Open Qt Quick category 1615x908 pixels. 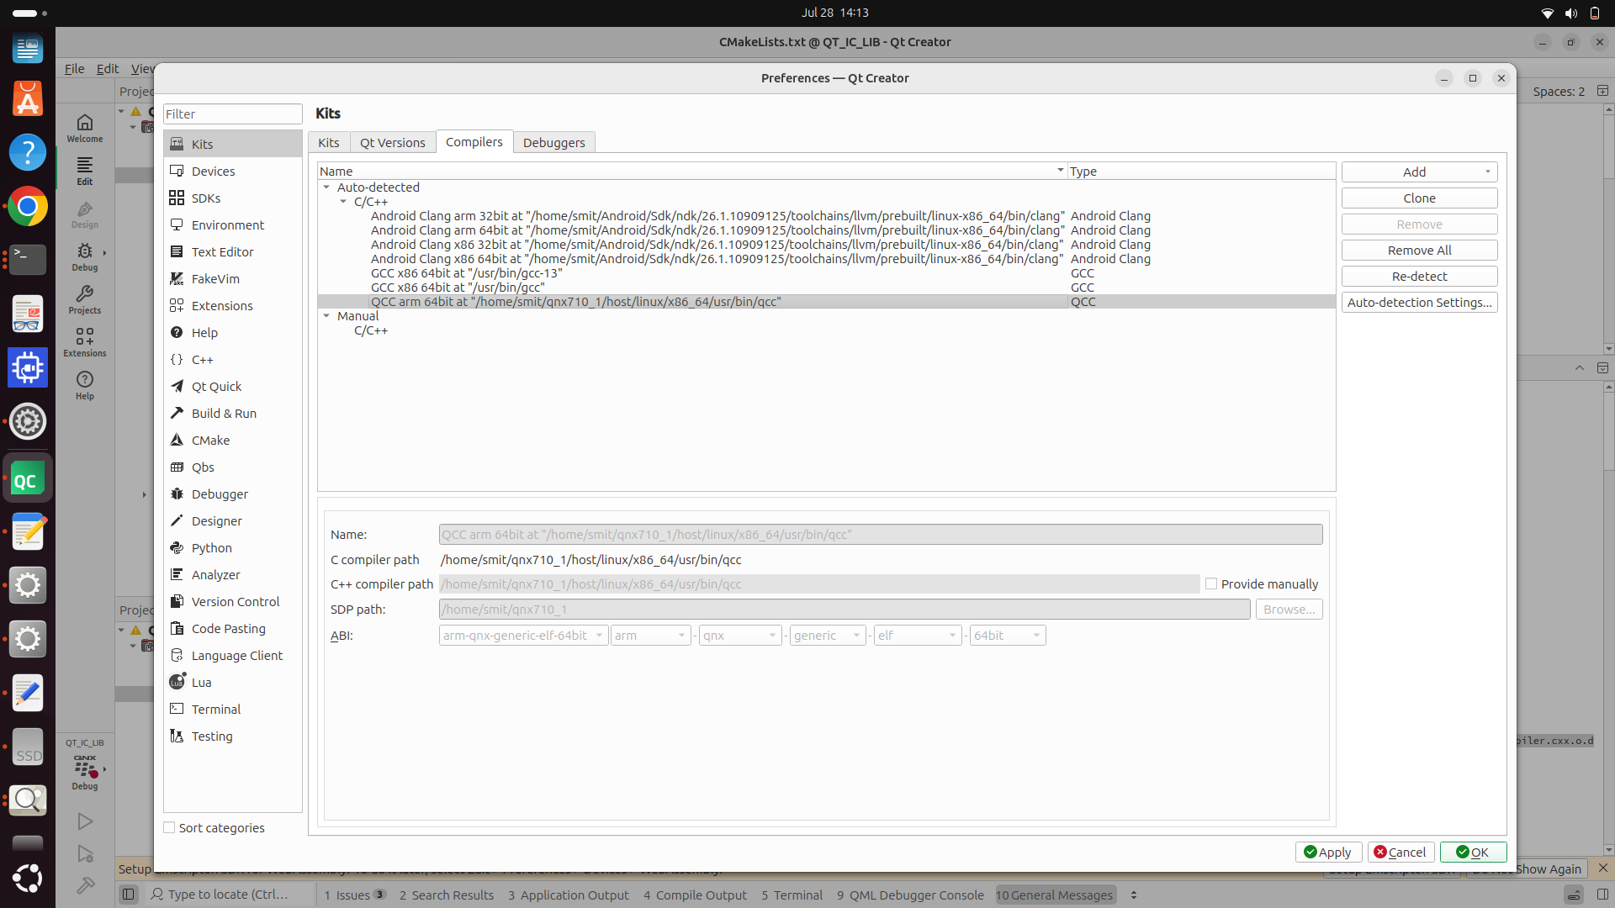point(233,386)
